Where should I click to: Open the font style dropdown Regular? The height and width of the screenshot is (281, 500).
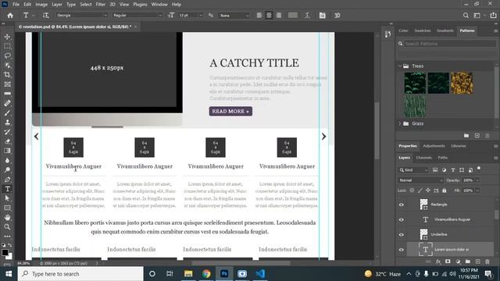[x=137, y=16]
